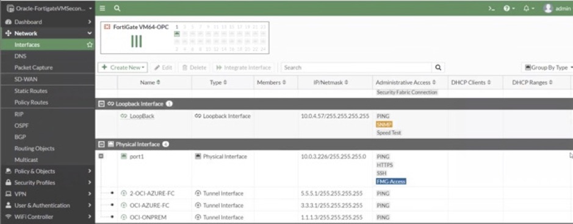Screen dimensions: 573x224
Task: Click the search magnifier button beside Search field
Action: 438,68
